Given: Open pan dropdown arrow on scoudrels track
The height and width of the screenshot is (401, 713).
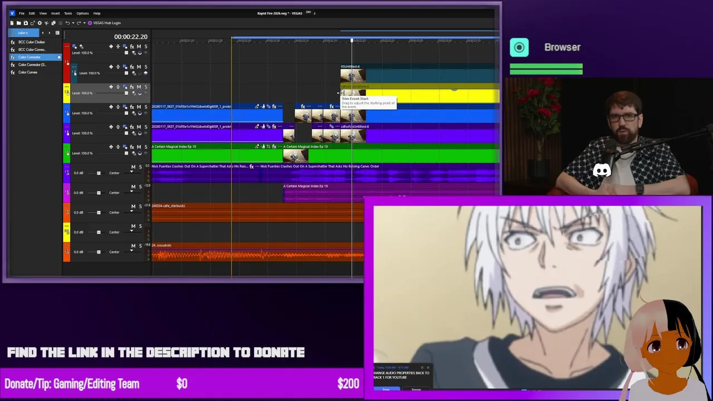Looking at the screenshot, I should 131,250.
